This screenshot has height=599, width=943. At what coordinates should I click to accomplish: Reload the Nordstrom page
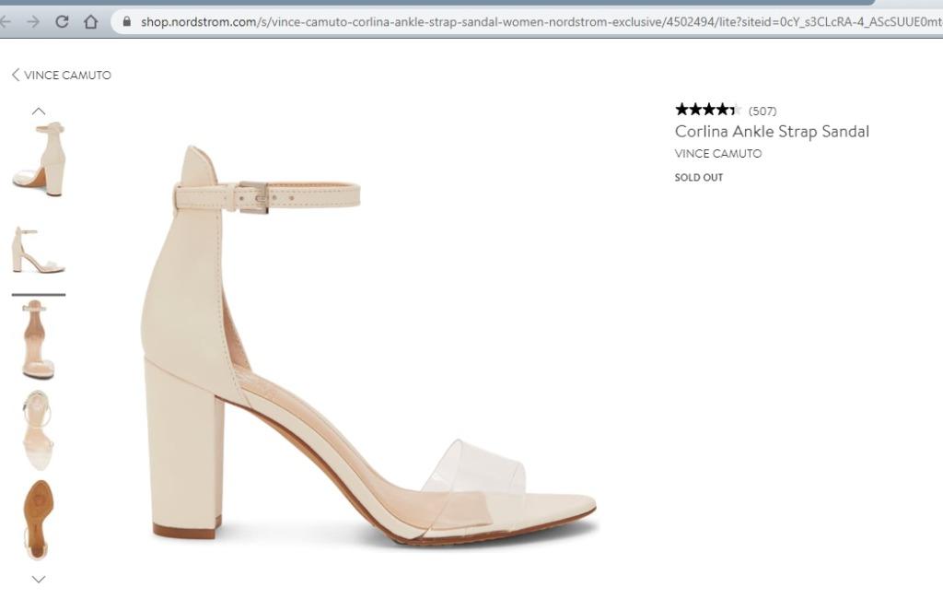[x=62, y=22]
